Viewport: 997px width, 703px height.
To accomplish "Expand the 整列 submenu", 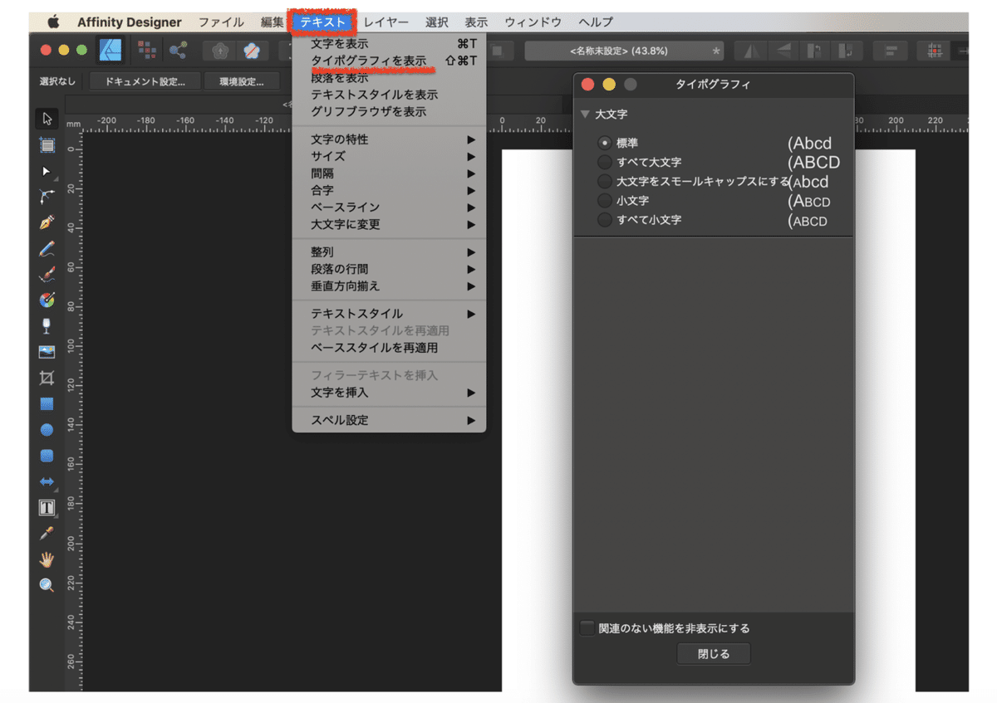I will click(389, 252).
